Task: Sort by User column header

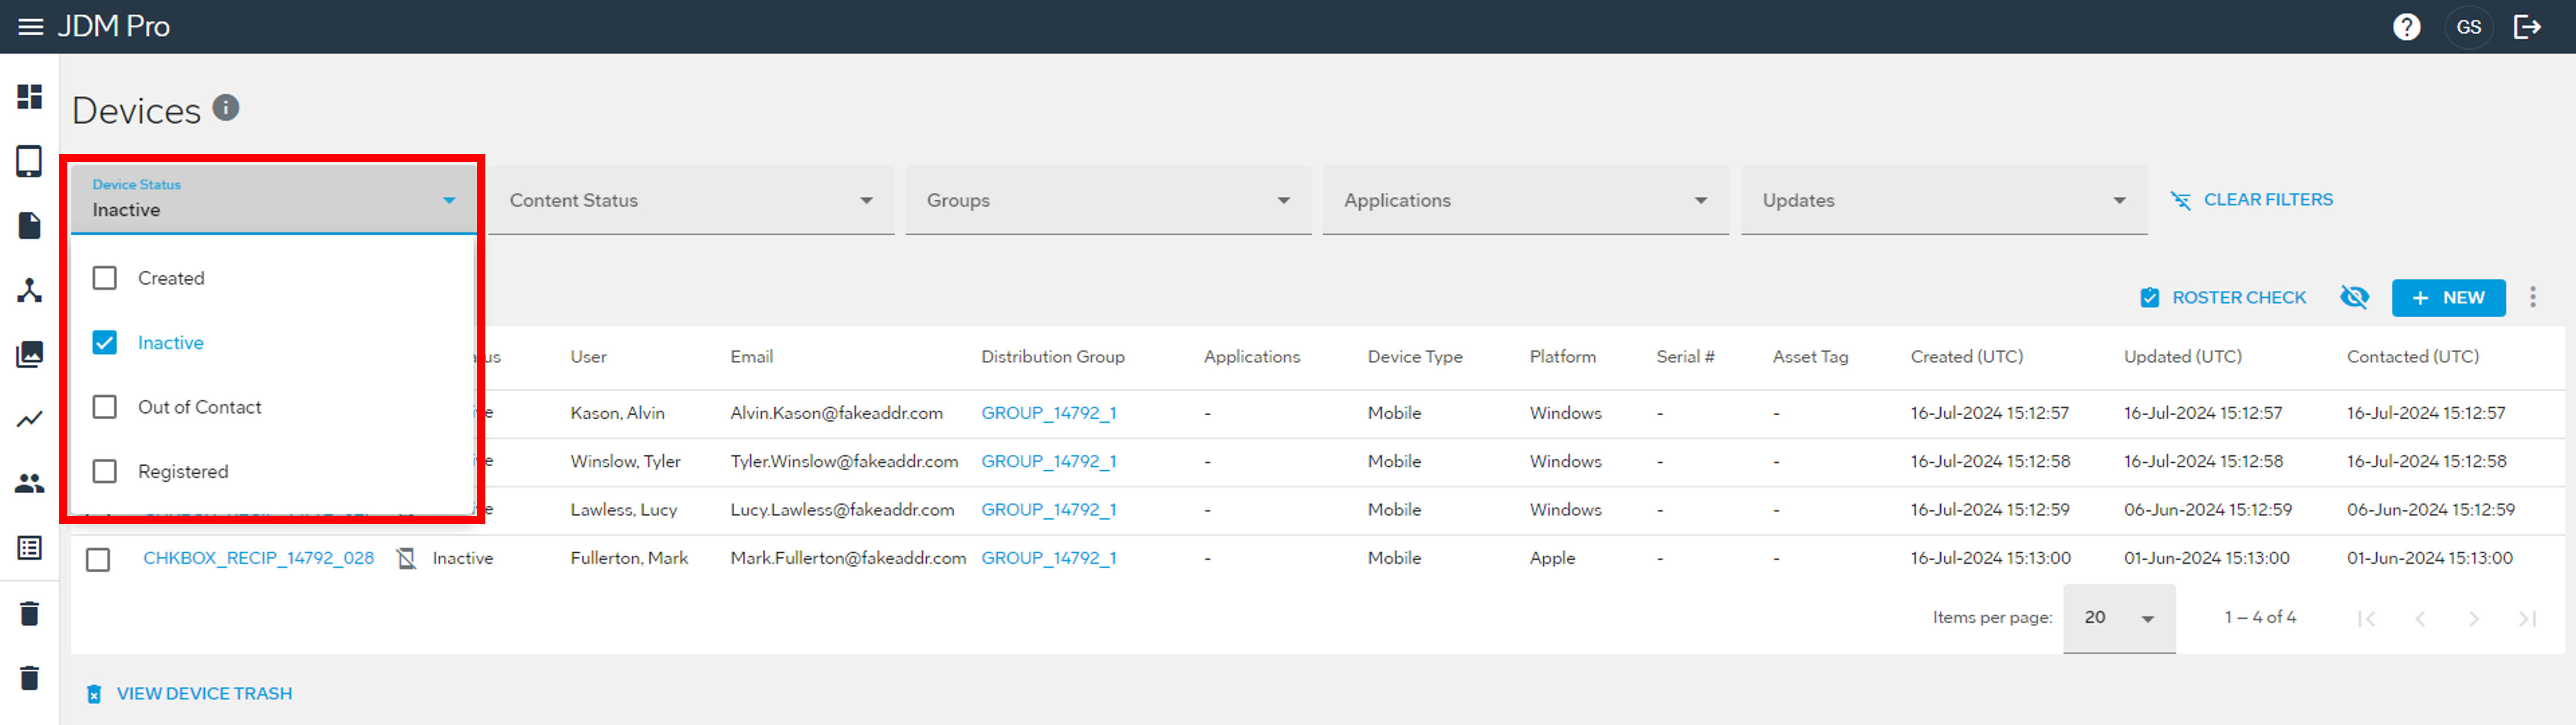Action: 588,357
